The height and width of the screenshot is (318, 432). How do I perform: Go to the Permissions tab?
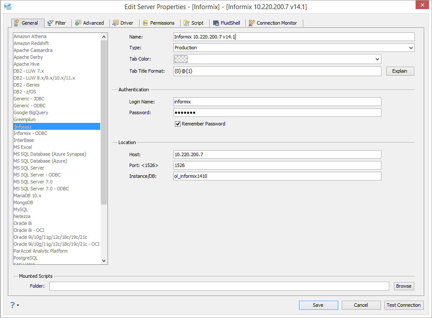pyautogui.click(x=159, y=23)
